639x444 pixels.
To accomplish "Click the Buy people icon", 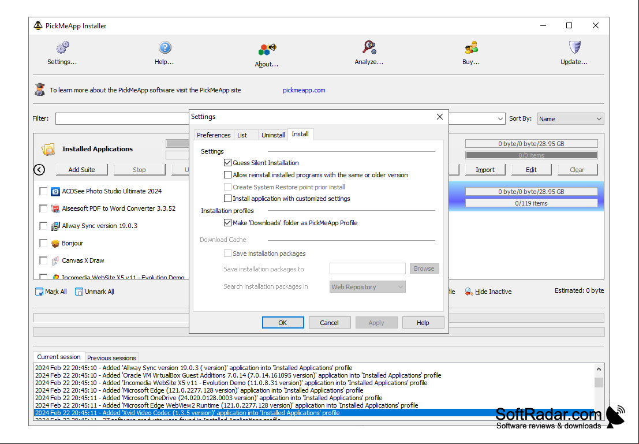I will click(x=471, y=47).
